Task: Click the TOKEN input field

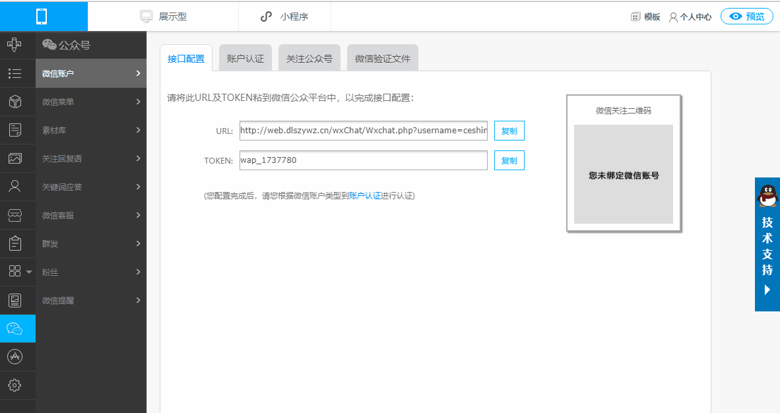Action: pos(363,160)
